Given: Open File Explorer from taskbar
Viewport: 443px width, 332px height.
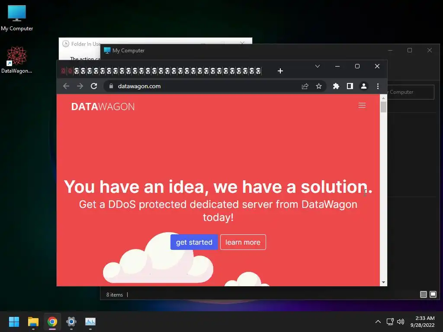Looking at the screenshot, I should click(x=33, y=322).
